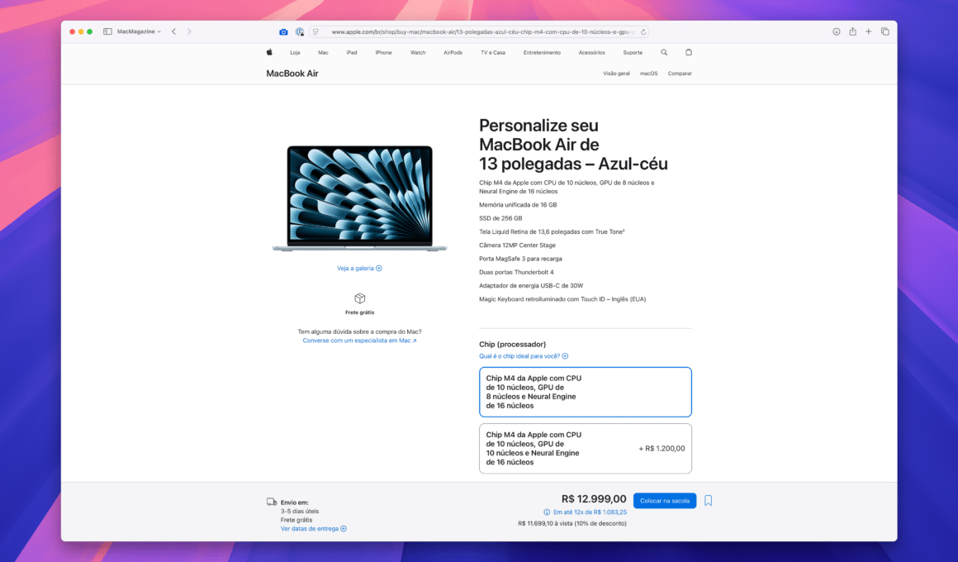Open the privacy report extension icon
This screenshot has height=562, width=958.
pos(299,31)
